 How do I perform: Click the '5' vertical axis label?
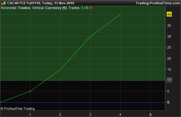[x=168, y=91]
